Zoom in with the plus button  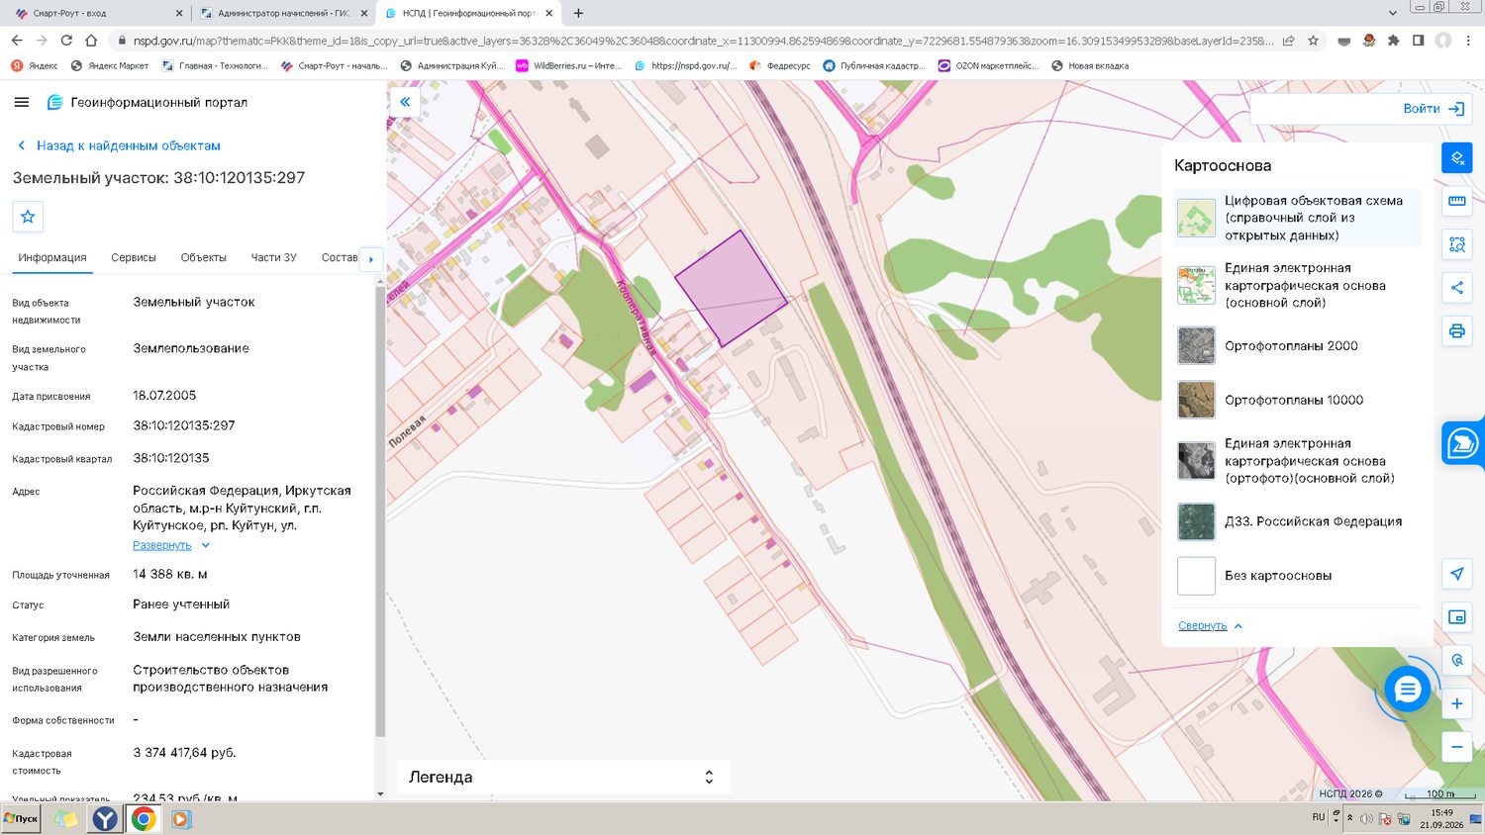[x=1456, y=703]
